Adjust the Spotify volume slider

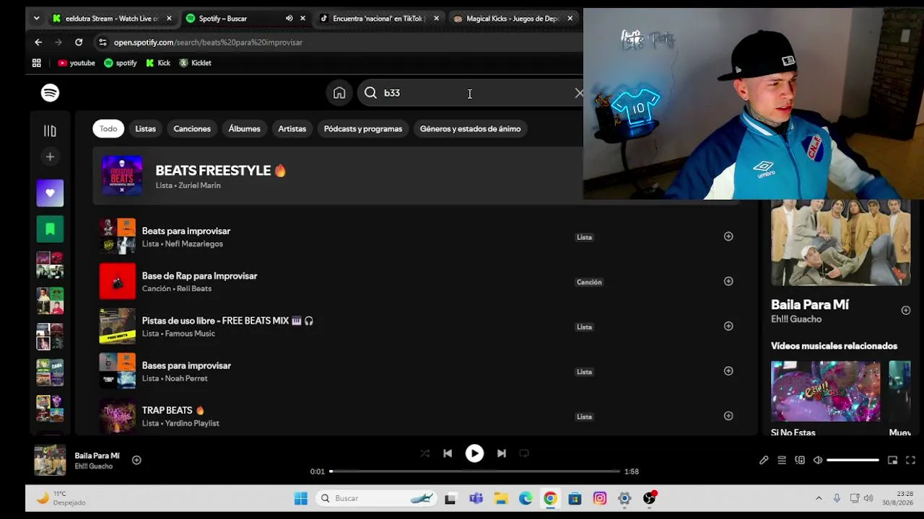(x=853, y=460)
